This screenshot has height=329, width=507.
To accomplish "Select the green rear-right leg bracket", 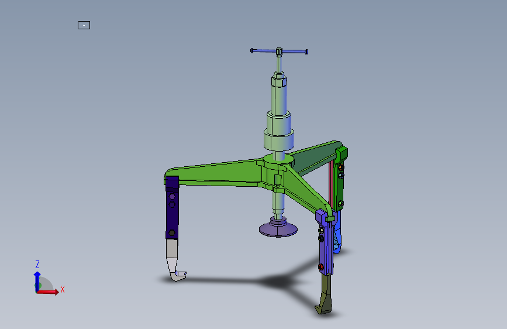I will [x=340, y=178].
